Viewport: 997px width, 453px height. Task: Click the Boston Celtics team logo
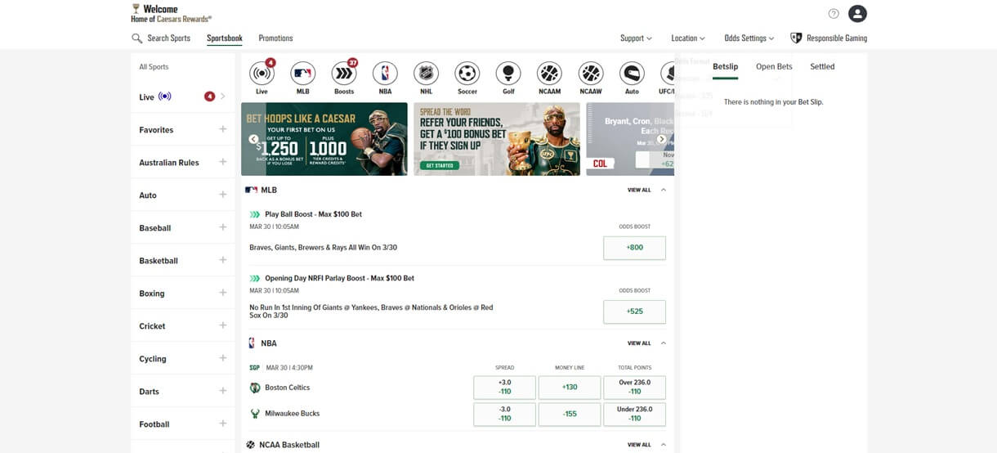coord(255,388)
